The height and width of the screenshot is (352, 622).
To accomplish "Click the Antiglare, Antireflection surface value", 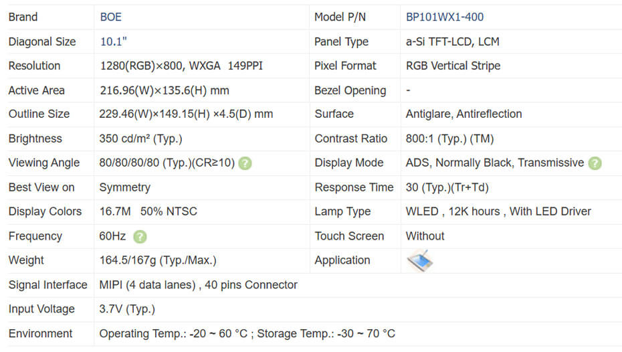I will point(463,114).
